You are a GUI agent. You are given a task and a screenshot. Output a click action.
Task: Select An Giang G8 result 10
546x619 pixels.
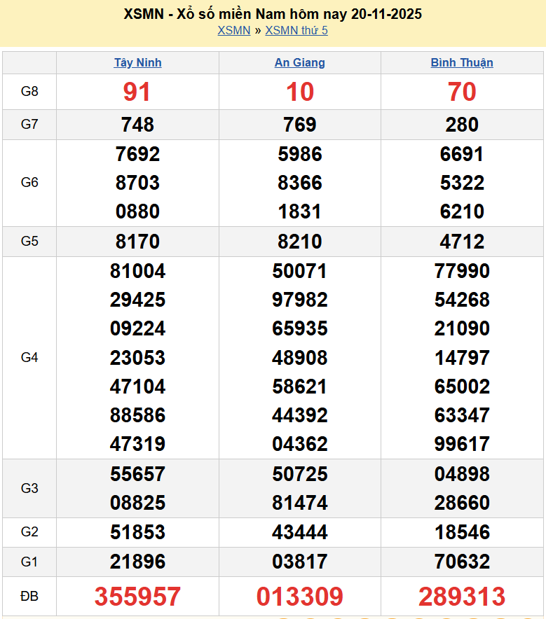click(x=299, y=92)
